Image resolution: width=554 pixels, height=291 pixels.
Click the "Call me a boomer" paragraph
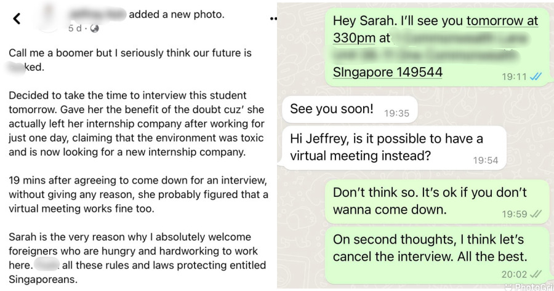130,60
